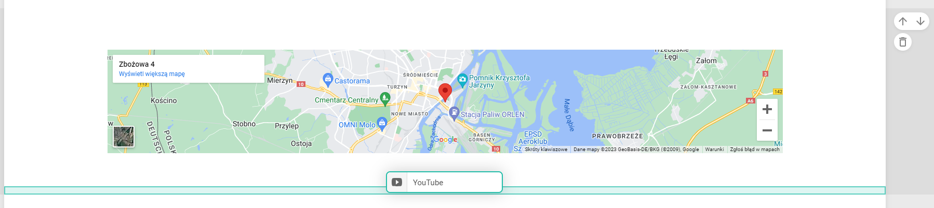Click the YouTube embed item

point(444,182)
